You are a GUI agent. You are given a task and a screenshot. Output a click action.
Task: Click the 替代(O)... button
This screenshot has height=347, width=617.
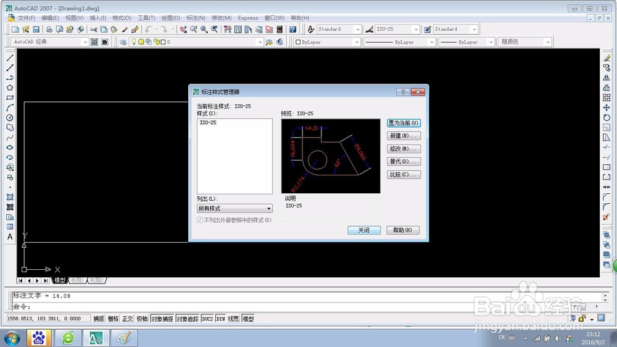(x=404, y=162)
